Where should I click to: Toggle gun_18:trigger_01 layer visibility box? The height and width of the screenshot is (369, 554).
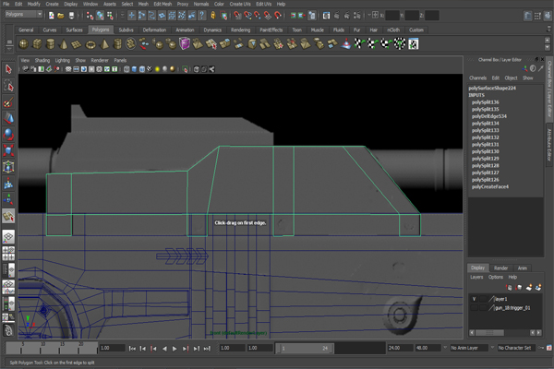coord(475,308)
